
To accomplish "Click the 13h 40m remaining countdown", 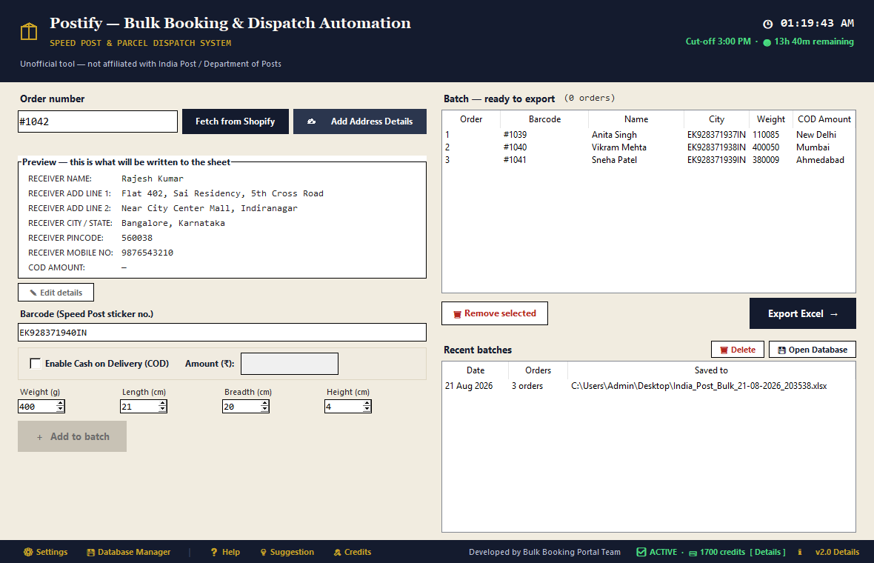I will pos(814,41).
